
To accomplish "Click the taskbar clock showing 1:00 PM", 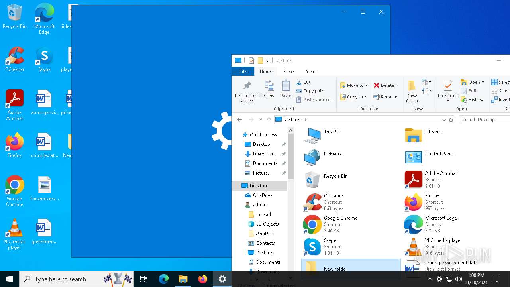I will point(476,279).
